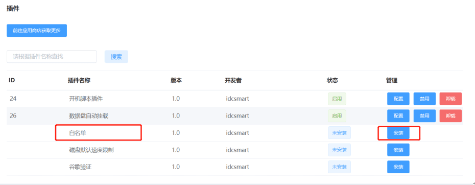The width and height of the screenshot is (475, 185).
Task: Uninstall the 开机脚本插件 plugin
Action: pos(451,99)
